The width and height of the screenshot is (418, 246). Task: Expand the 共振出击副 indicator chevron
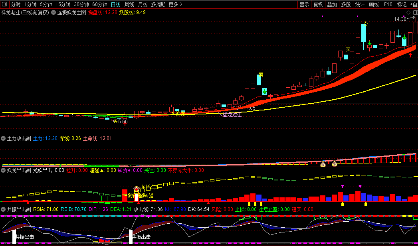pyautogui.click(x=3, y=209)
